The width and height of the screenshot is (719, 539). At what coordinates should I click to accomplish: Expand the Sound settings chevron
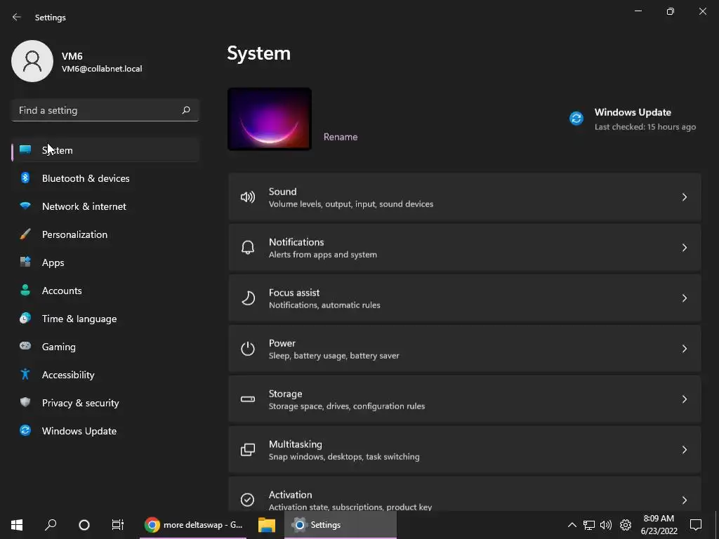(684, 197)
